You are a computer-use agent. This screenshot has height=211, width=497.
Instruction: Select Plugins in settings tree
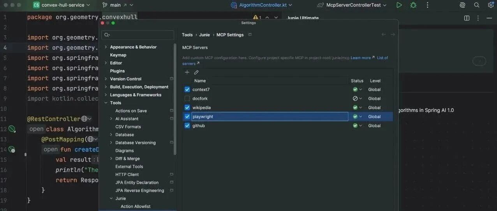[x=117, y=71]
